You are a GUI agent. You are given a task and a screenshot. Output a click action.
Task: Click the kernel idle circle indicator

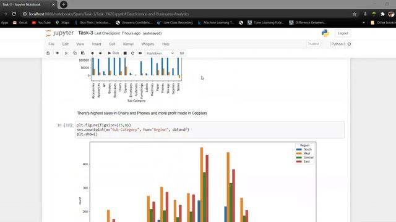click(x=349, y=44)
